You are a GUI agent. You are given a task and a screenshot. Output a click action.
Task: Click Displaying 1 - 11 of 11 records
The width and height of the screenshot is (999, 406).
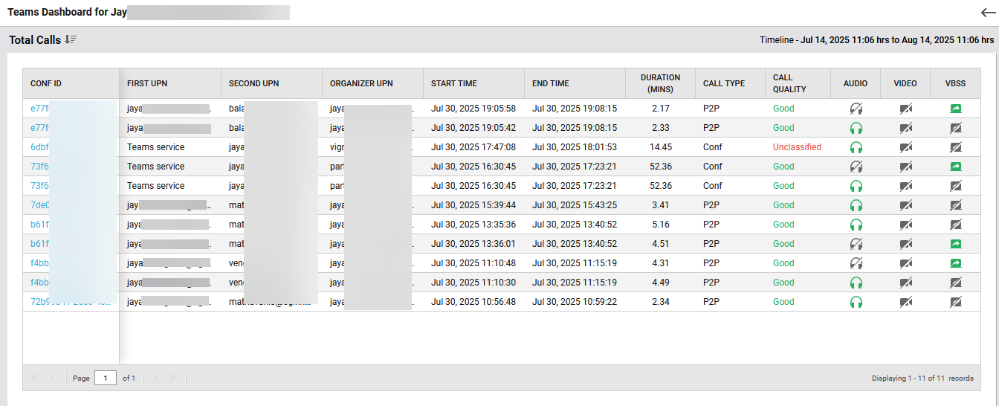922,378
